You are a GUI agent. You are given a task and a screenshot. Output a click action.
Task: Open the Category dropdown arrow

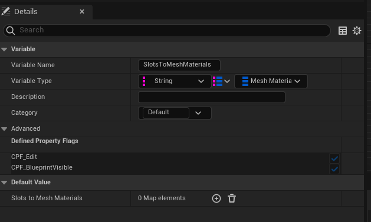coord(198,113)
